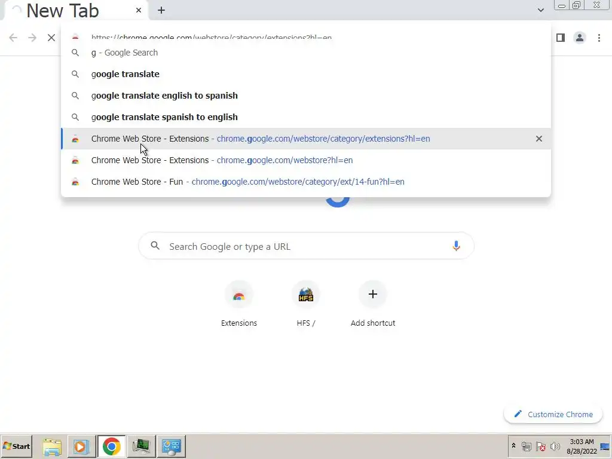Image resolution: width=612 pixels, height=459 pixels.
Task: Open Customize Chrome
Action: [x=553, y=415]
